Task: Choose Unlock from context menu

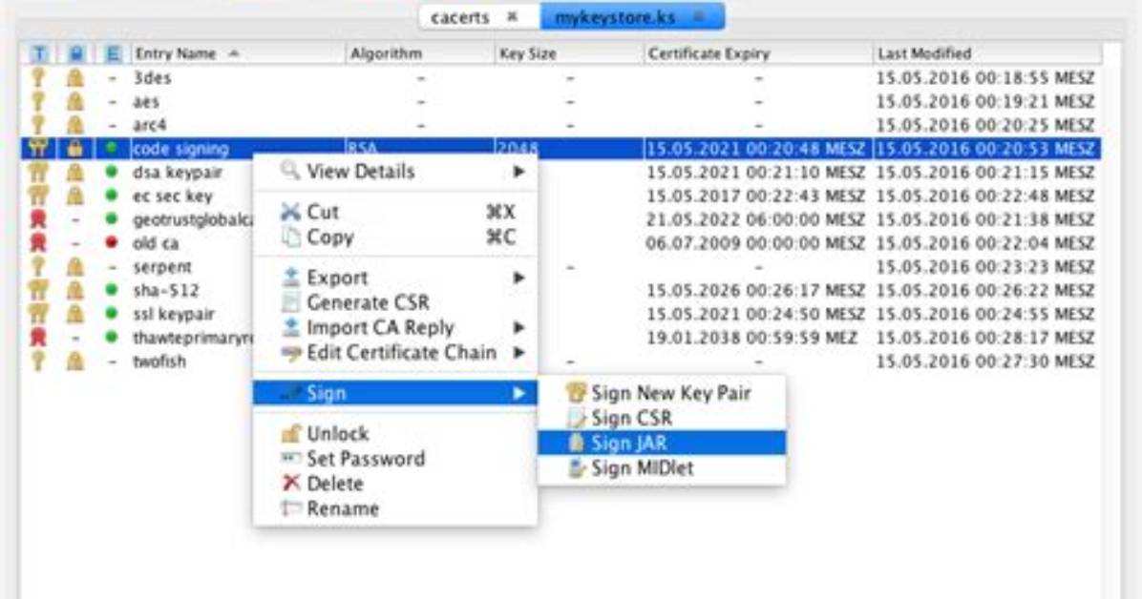Action: coord(394,434)
